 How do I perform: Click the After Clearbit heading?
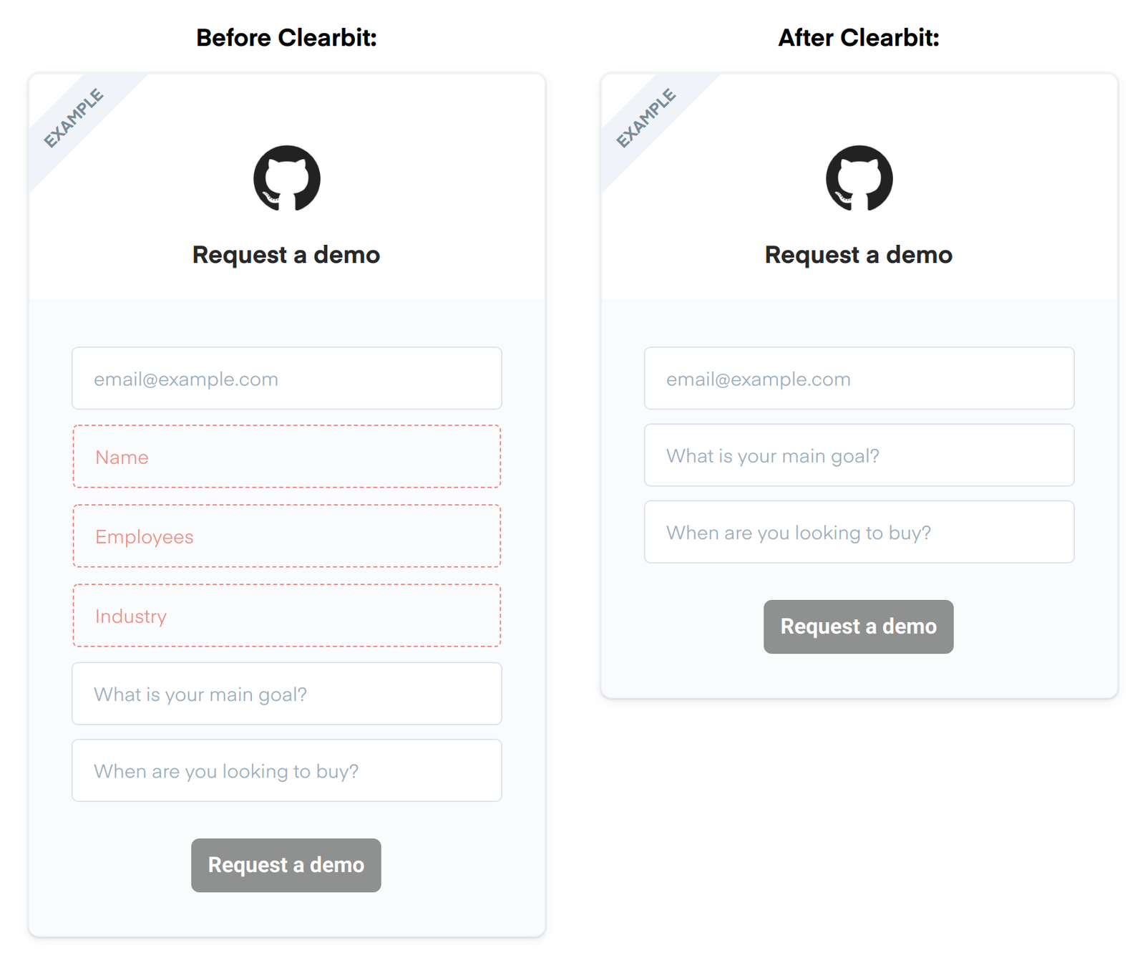click(x=858, y=37)
